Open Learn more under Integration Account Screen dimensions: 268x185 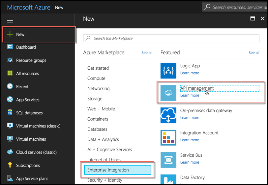click(190, 140)
